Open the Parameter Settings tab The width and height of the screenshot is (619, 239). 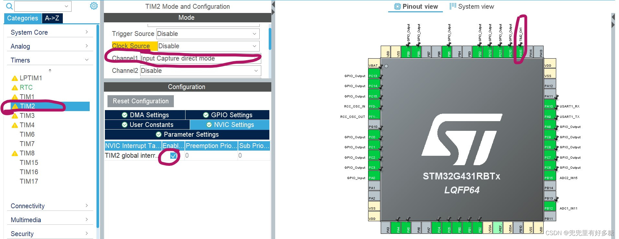pyautogui.click(x=187, y=134)
